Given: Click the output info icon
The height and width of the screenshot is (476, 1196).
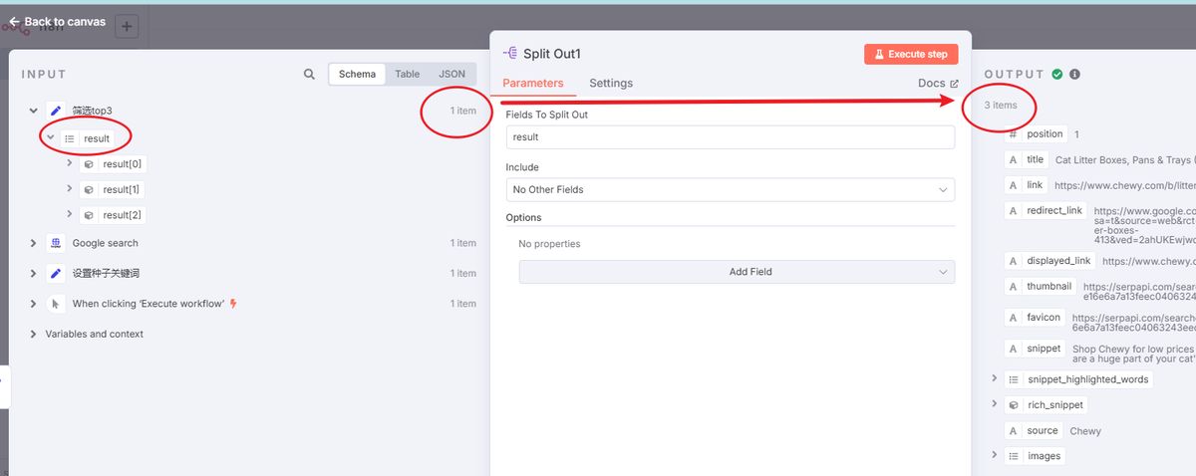Looking at the screenshot, I should (1074, 74).
